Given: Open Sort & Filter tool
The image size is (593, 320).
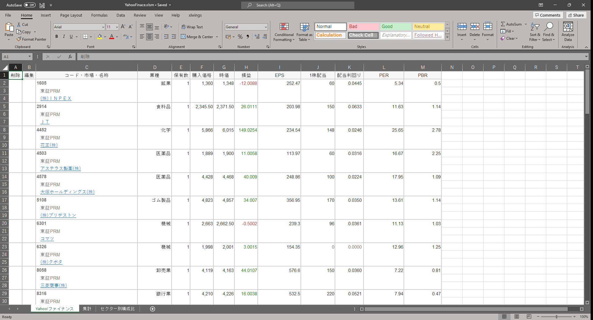Looking at the screenshot, I should click(535, 32).
